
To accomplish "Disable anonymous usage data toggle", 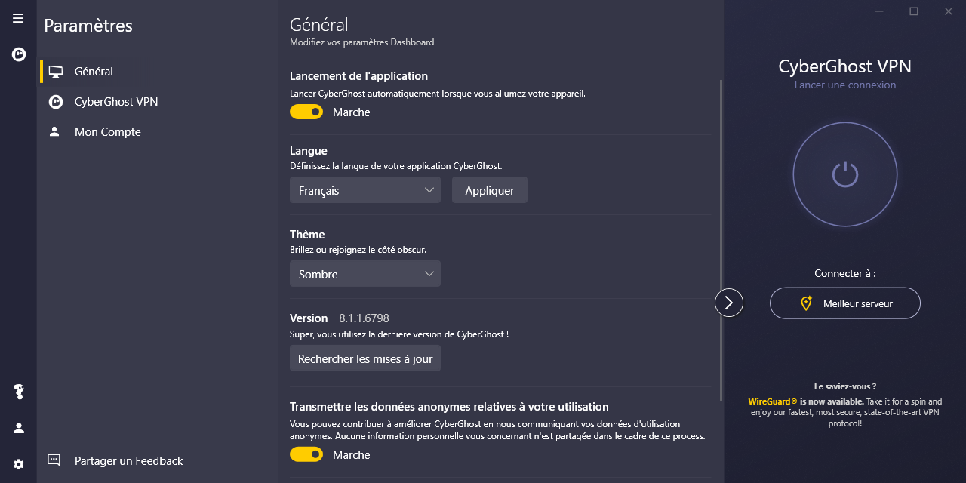I will click(306, 454).
